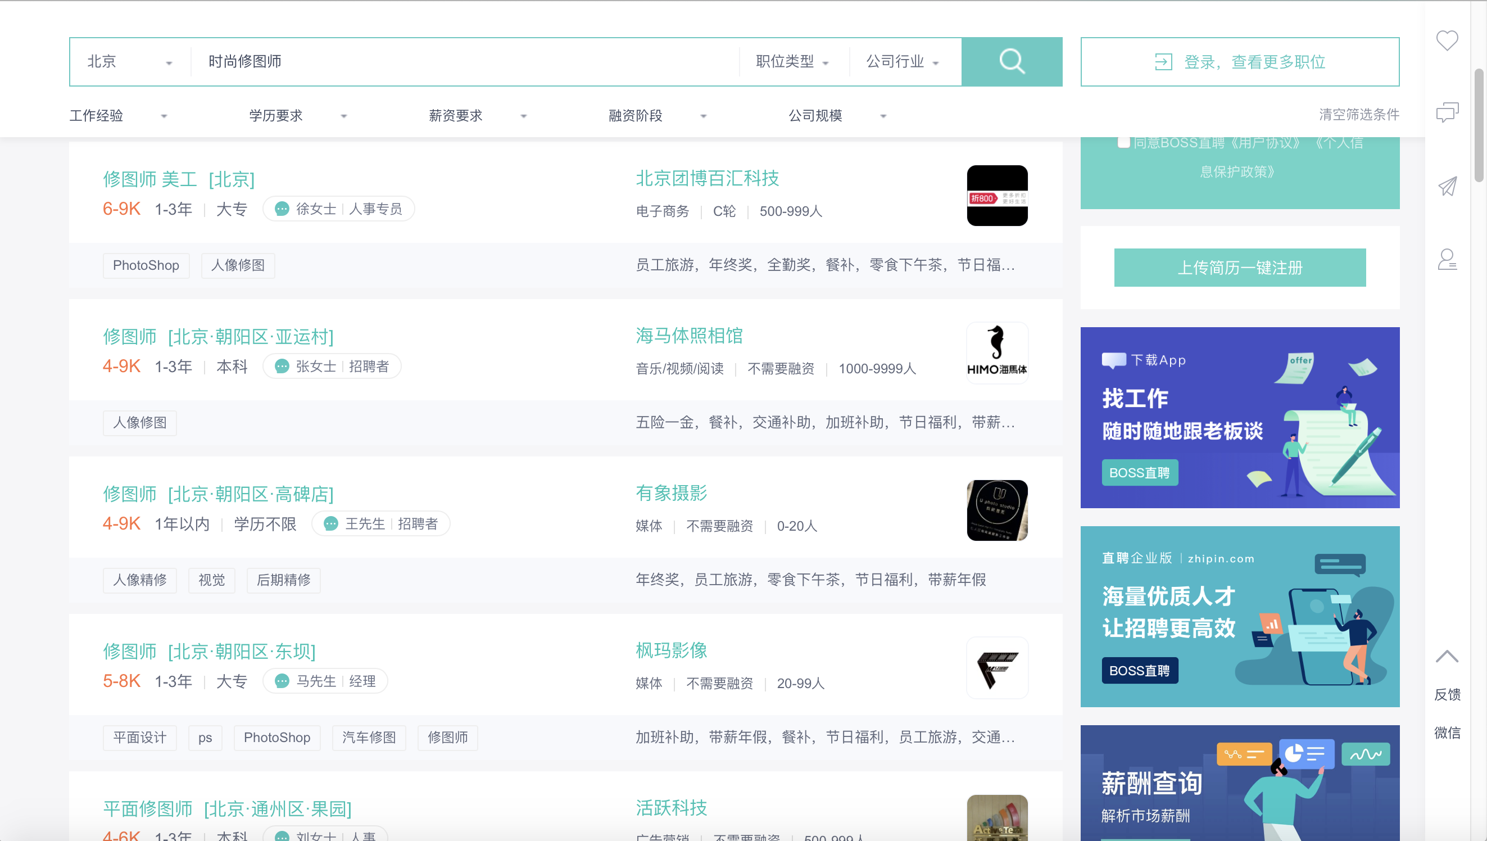Screen dimensions: 1487x841
Task: Click the chat bubble beside 张女士
Action: [x=282, y=366]
